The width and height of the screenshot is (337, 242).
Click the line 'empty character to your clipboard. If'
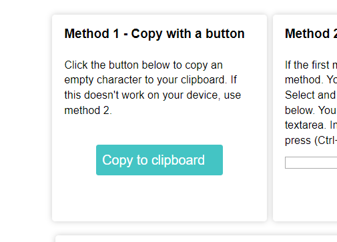[151, 80]
